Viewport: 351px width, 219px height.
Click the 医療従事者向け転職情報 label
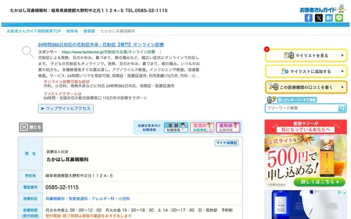pos(149,128)
